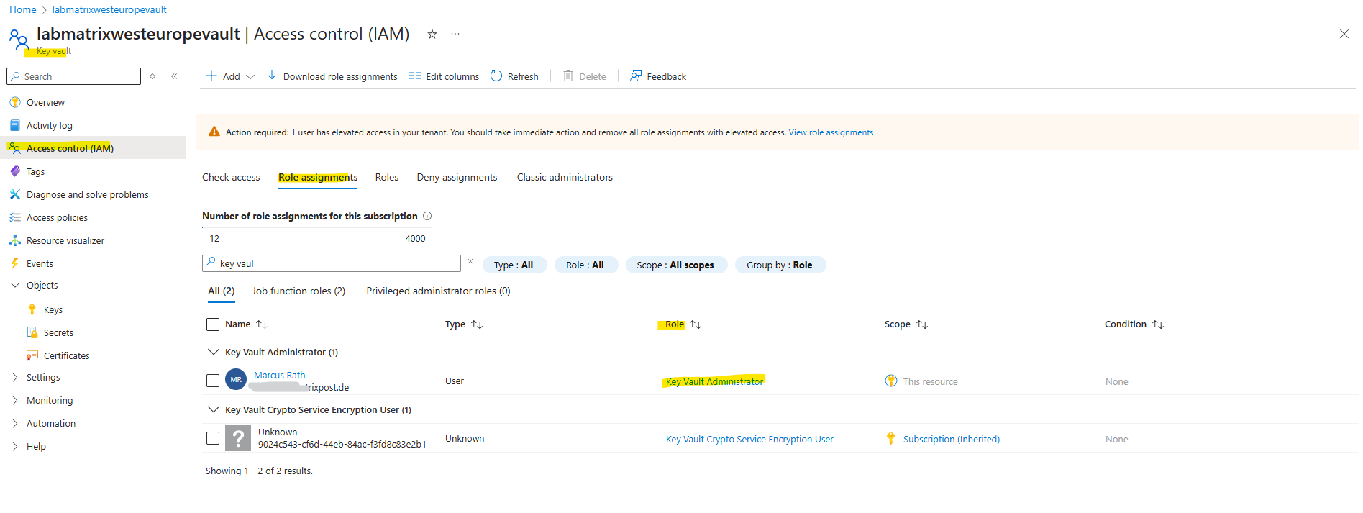The image size is (1363, 513).
Task: Open the Key Vault Administrator role link
Action: (x=714, y=381)
